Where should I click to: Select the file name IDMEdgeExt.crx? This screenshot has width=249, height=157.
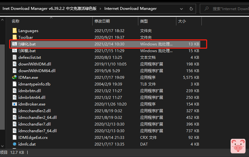coord(33,138)
